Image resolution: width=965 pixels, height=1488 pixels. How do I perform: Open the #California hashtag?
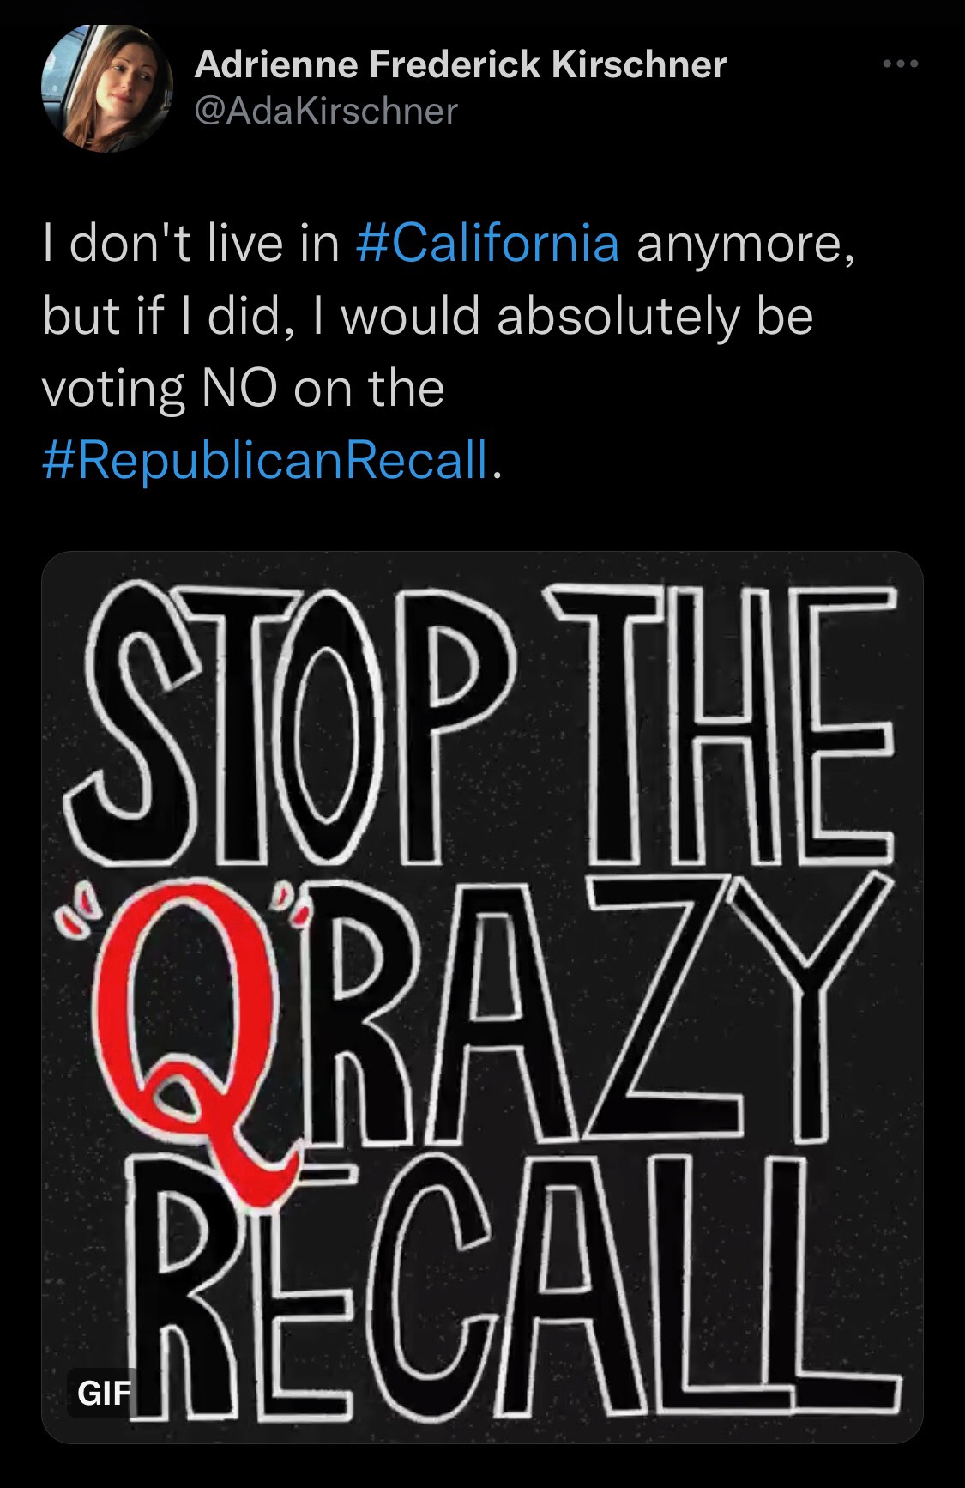(x=486, y=245)
